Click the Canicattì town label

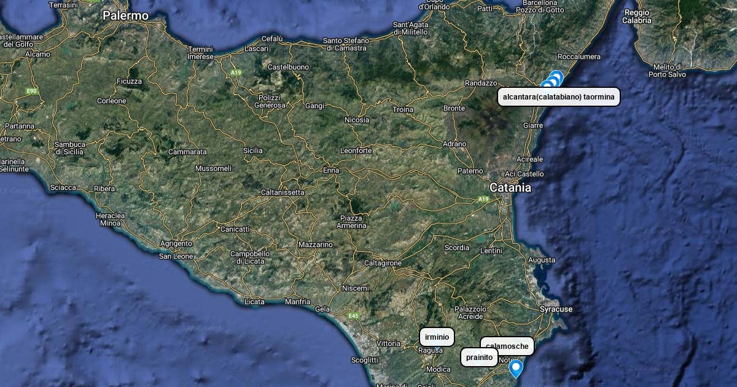pos(235,229)
